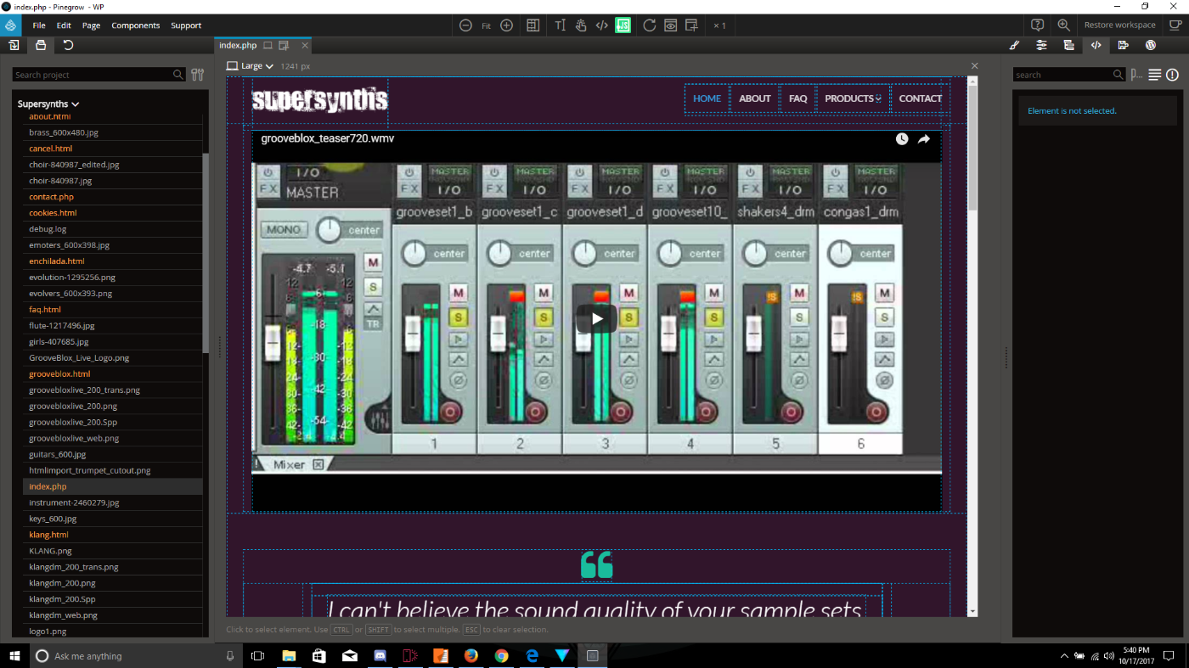This screenshot has height=668, width=1189.
Task: Expand the Supersynths project dropdown
Action: [x=48, y=104]
